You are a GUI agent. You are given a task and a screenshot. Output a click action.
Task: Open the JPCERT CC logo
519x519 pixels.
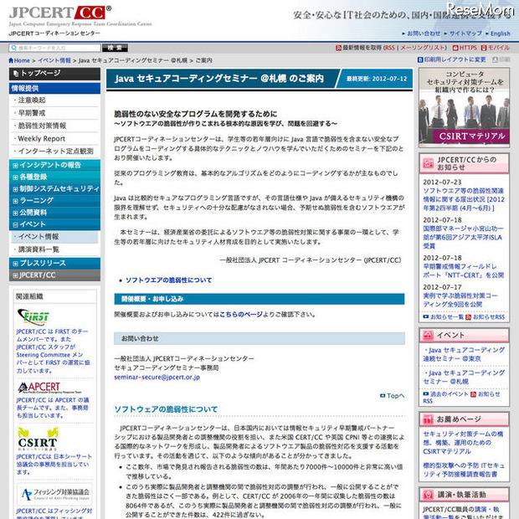click(x=60, y=13)
